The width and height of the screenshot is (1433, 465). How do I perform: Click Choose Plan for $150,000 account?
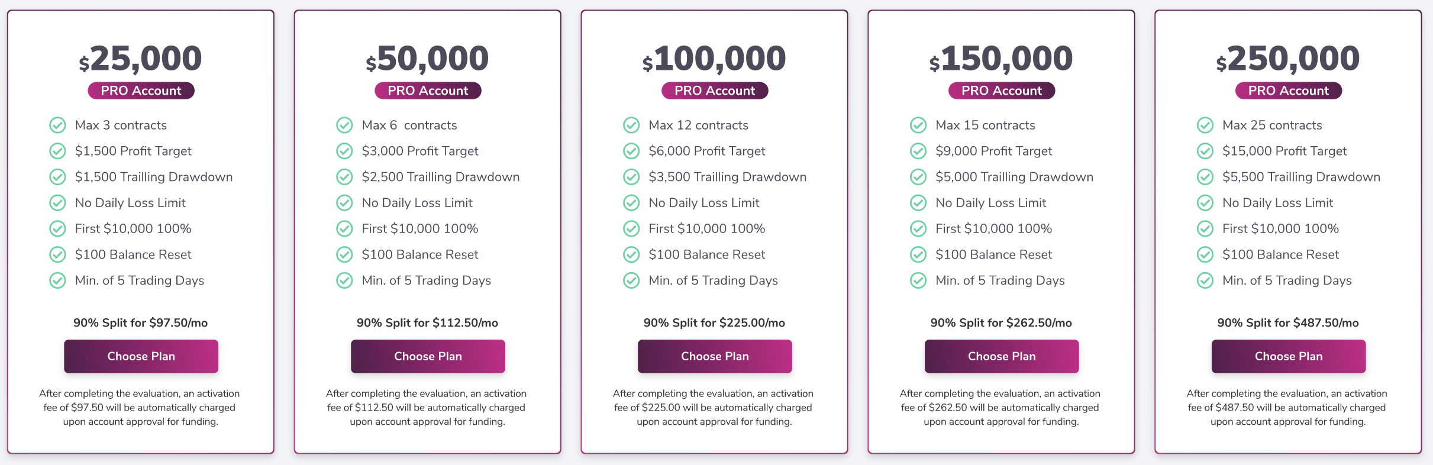coord(1002,356)
